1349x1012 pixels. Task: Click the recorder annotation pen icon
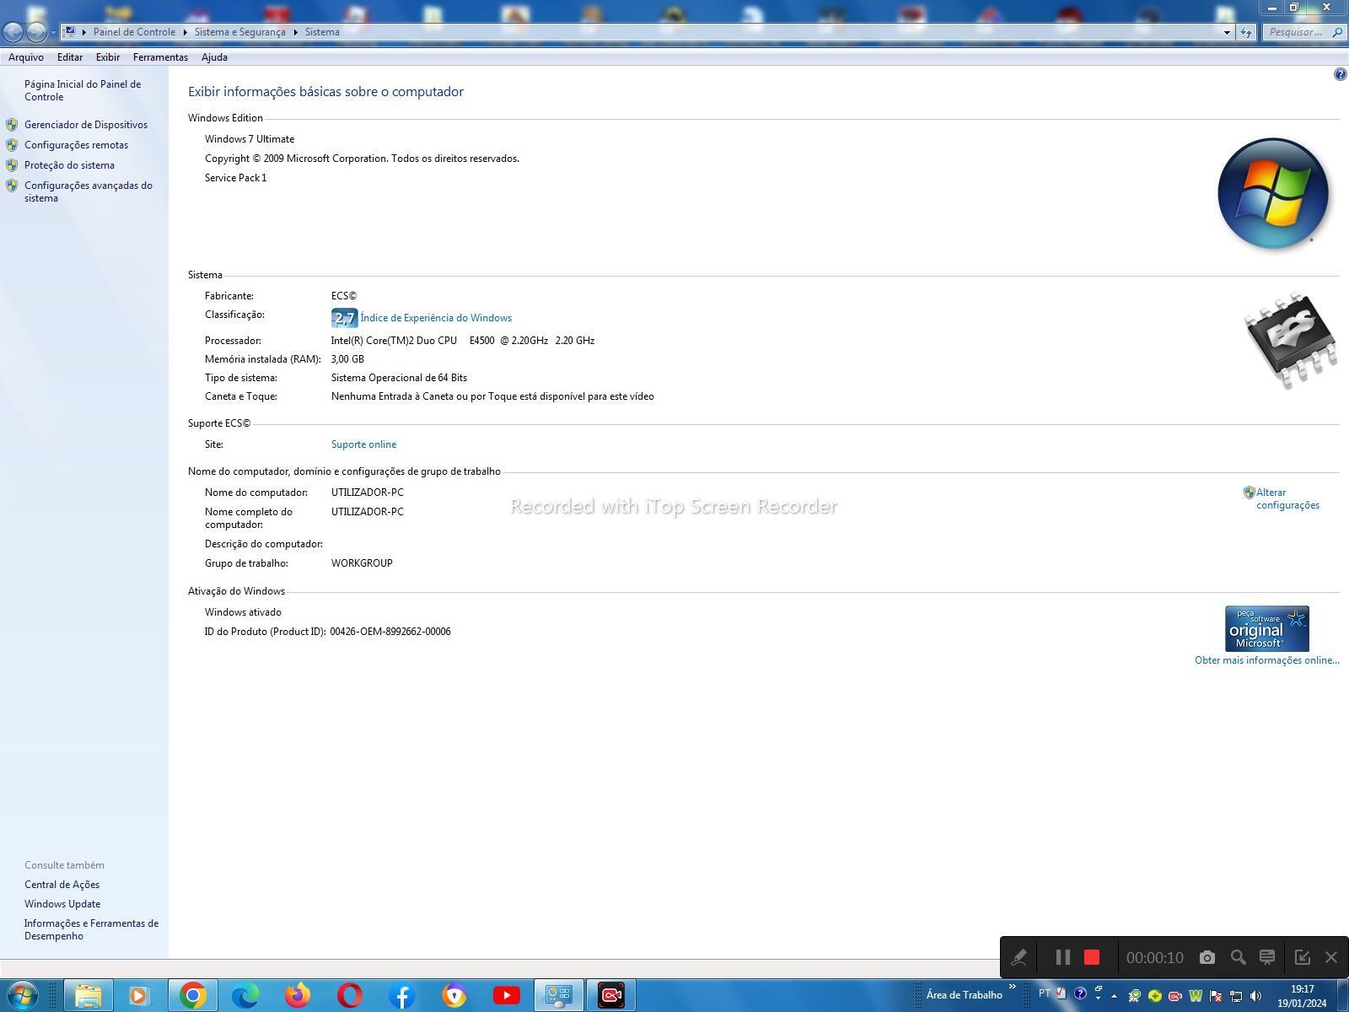tap(1018, 957)
